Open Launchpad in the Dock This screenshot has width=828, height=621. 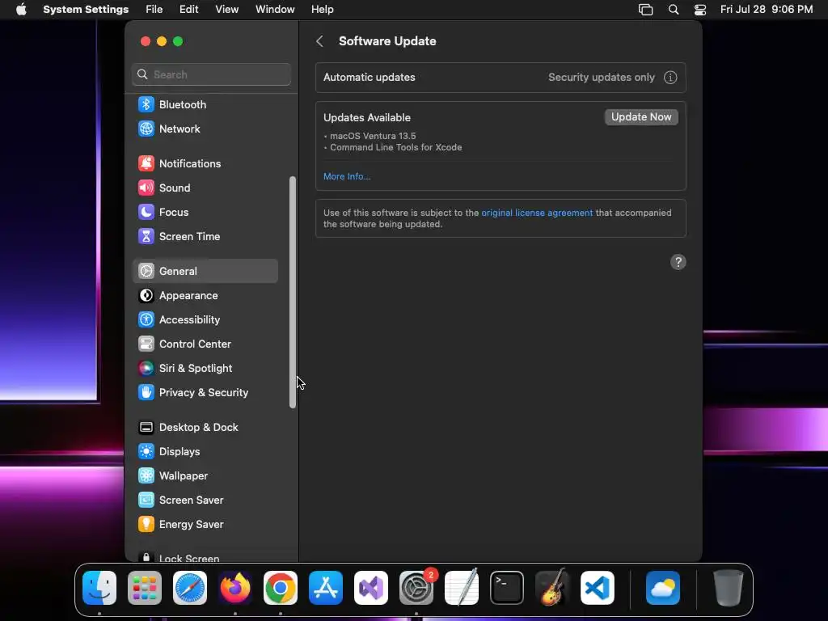pos(145,588)
